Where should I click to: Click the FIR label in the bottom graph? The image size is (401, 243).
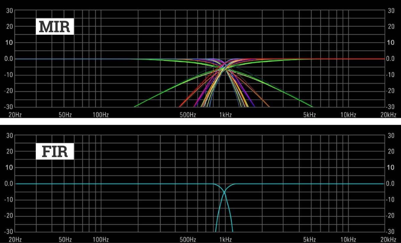pos(55,152)
